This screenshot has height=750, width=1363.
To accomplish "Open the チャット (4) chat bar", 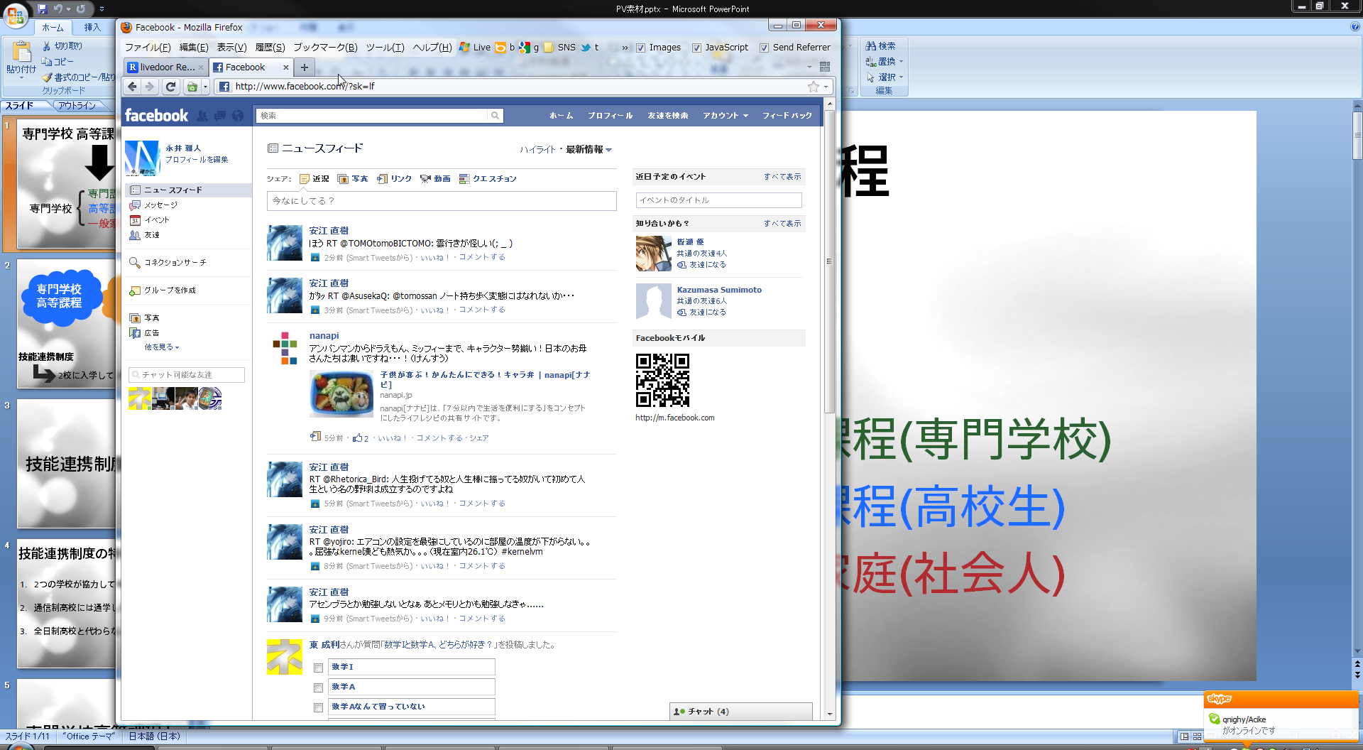I will (740, 712).
